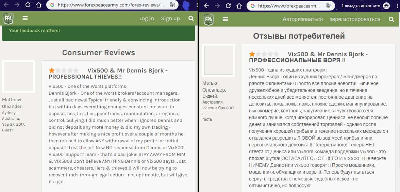Go back in the English-page browser window
The width and height of the screenshot is (400, 192).
click(6, 5)
